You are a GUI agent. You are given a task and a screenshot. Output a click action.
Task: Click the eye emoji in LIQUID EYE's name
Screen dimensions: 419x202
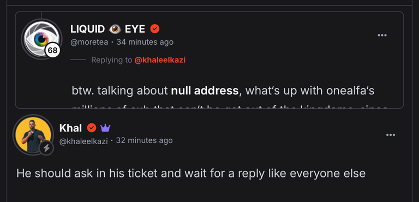pos(115,29)
